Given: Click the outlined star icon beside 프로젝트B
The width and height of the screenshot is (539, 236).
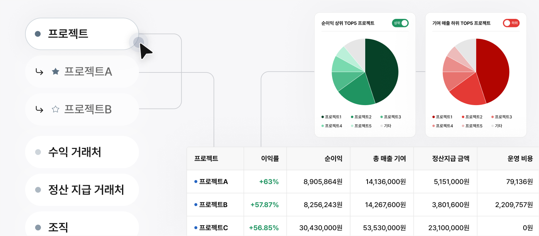Looking at the screenshot, I should tap(56, 109).
